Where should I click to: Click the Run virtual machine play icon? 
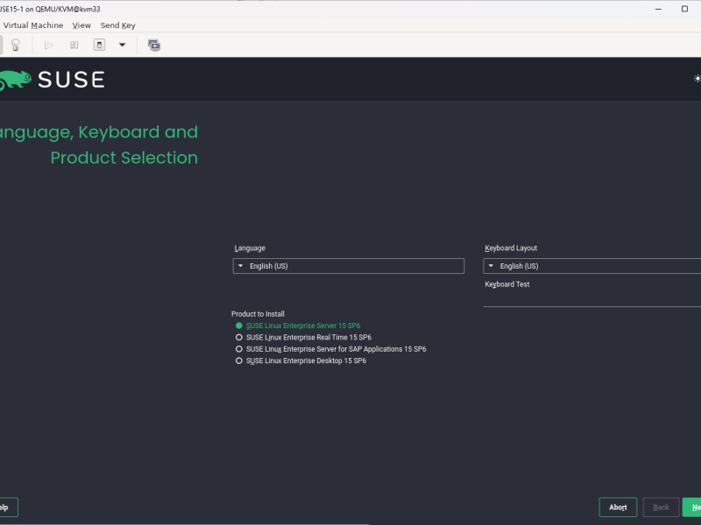tap(49, 45)
